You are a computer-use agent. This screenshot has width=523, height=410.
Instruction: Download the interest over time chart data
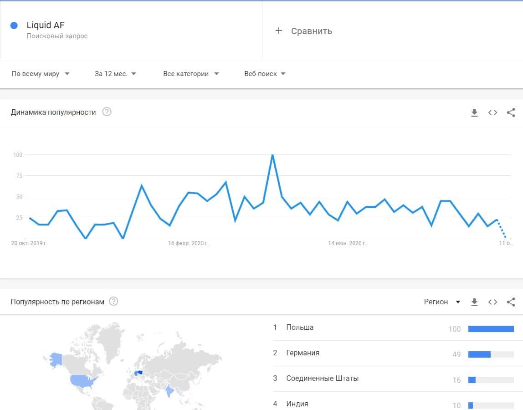pos(474,113)
